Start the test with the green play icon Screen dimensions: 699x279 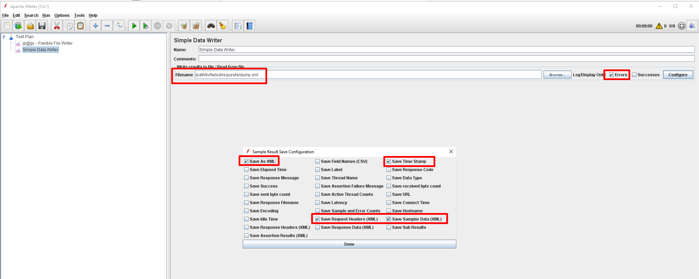134,26
